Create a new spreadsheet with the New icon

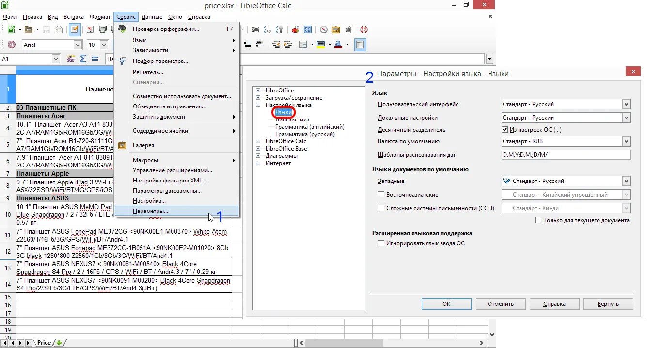(11, 30)
